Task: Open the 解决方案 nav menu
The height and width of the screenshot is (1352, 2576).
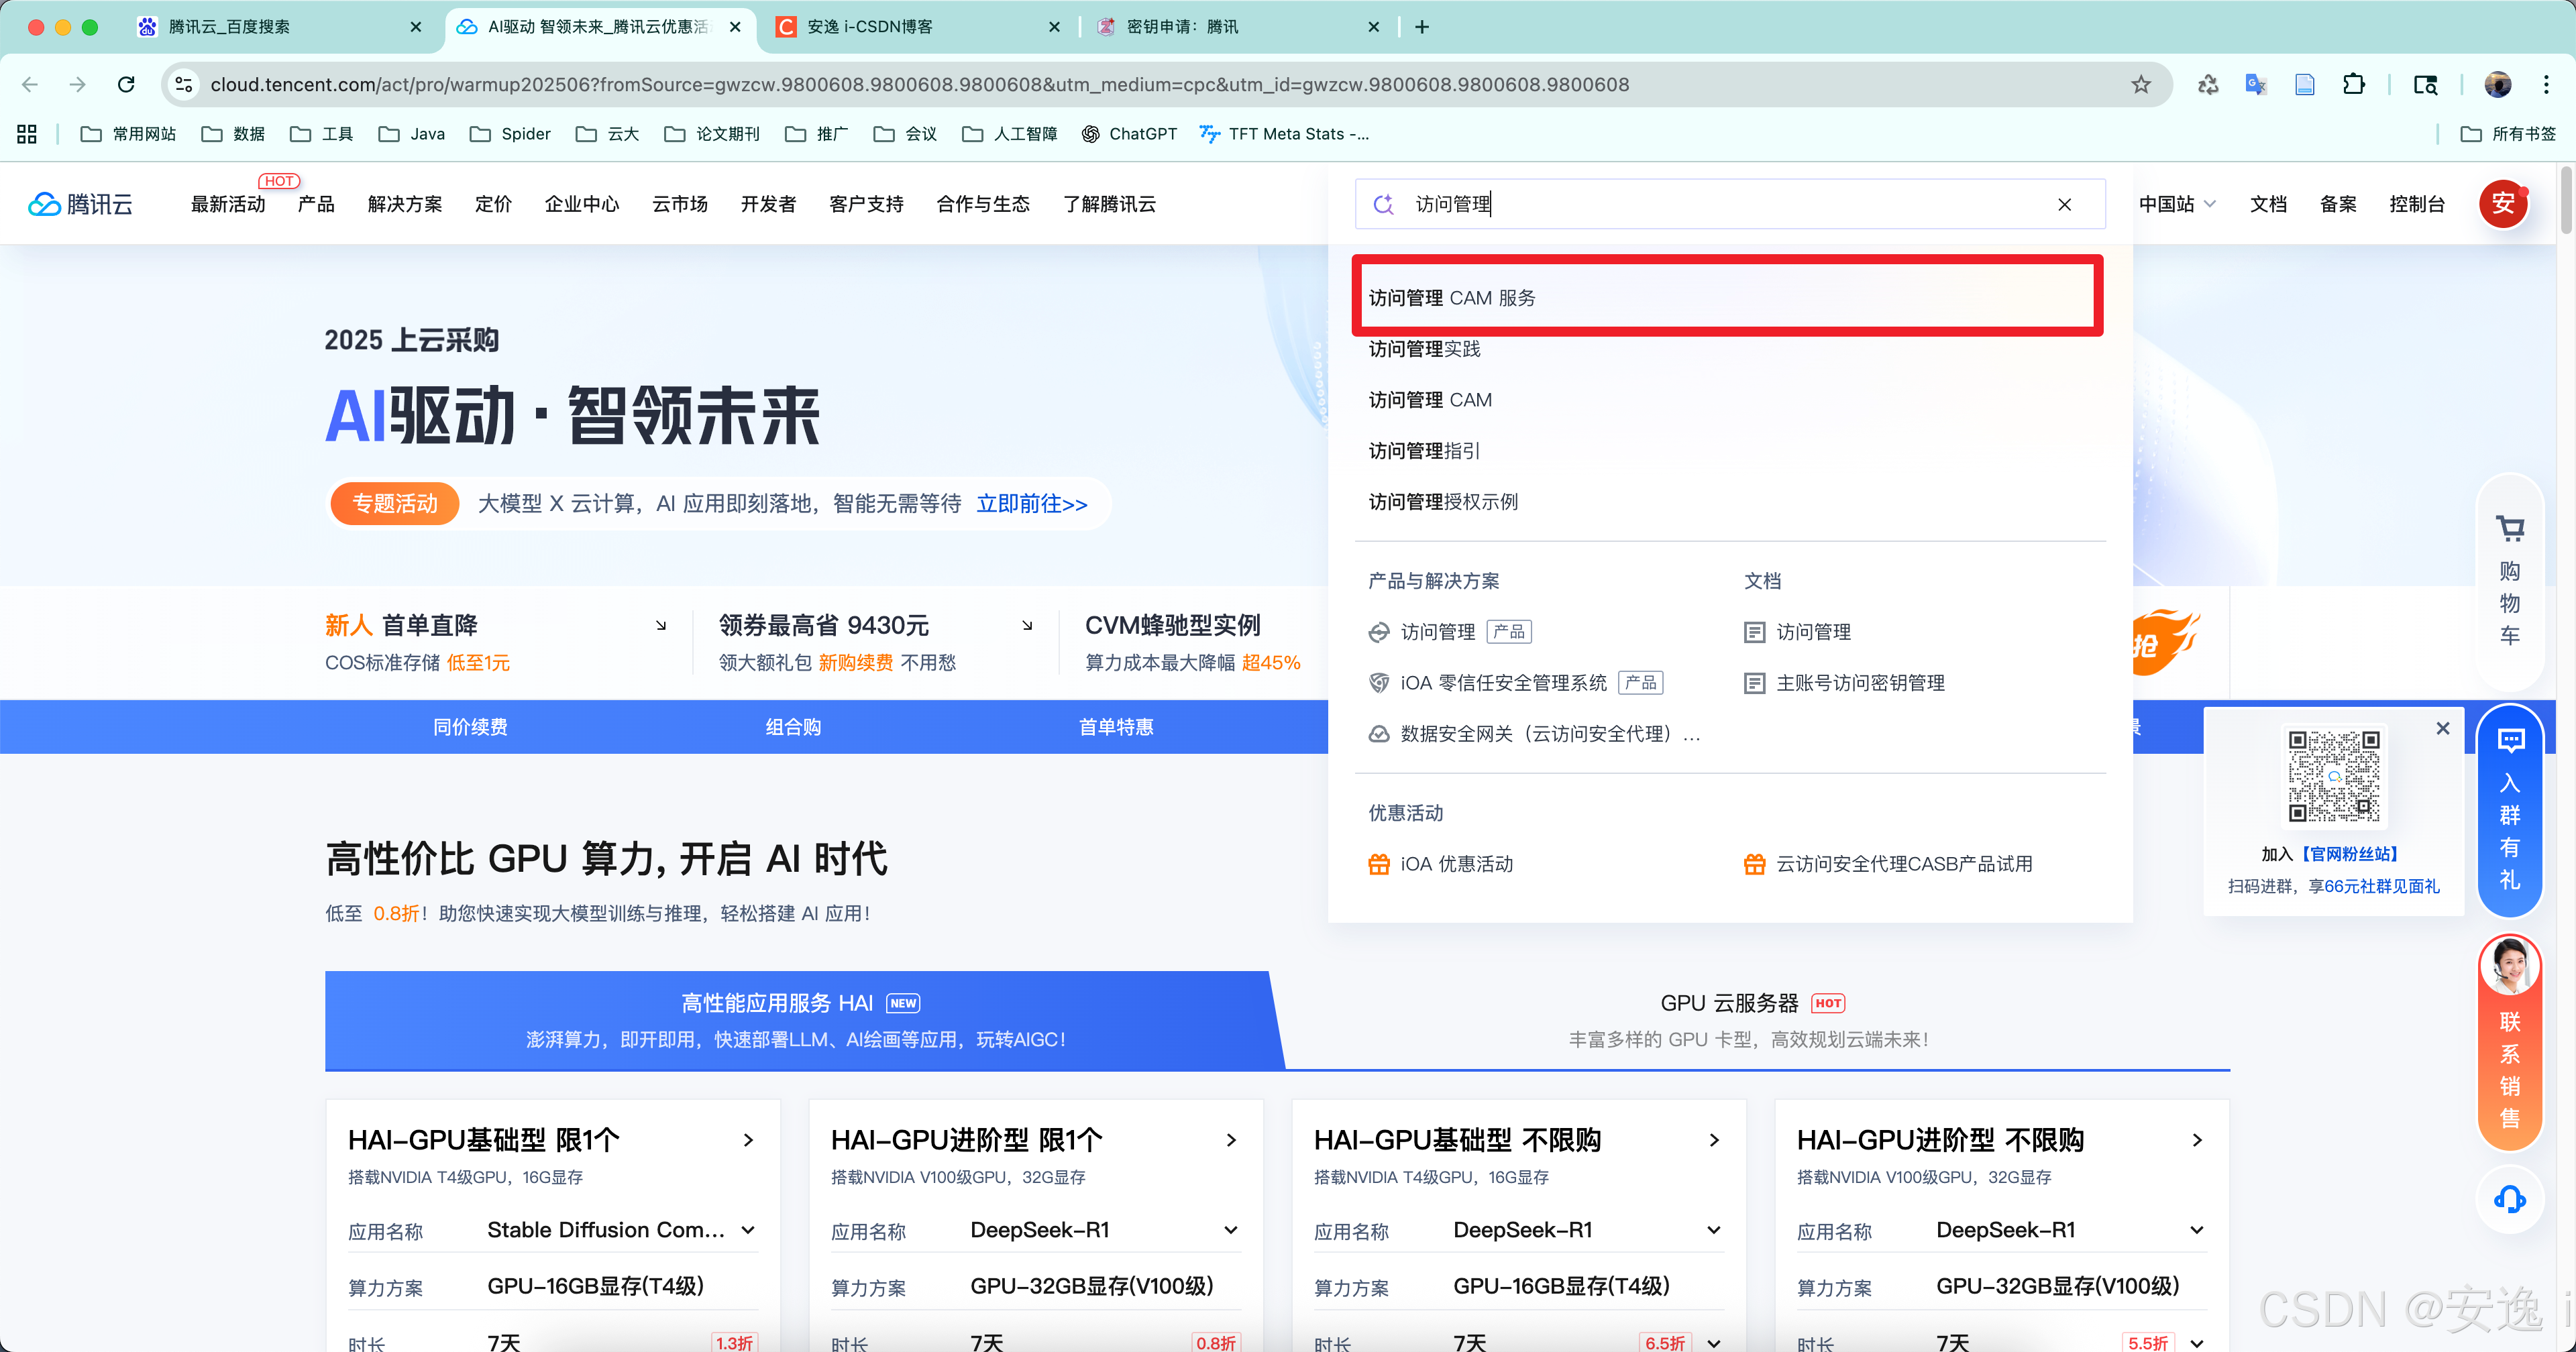Action: (405, 204)
